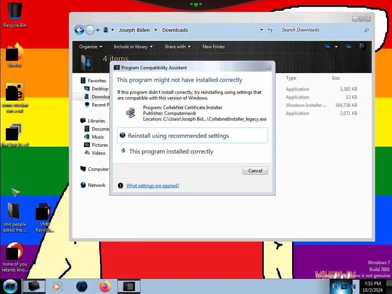392x294 pixels.
Task: Choose Reinstall using recommended settings
Action: pos(192,136)
